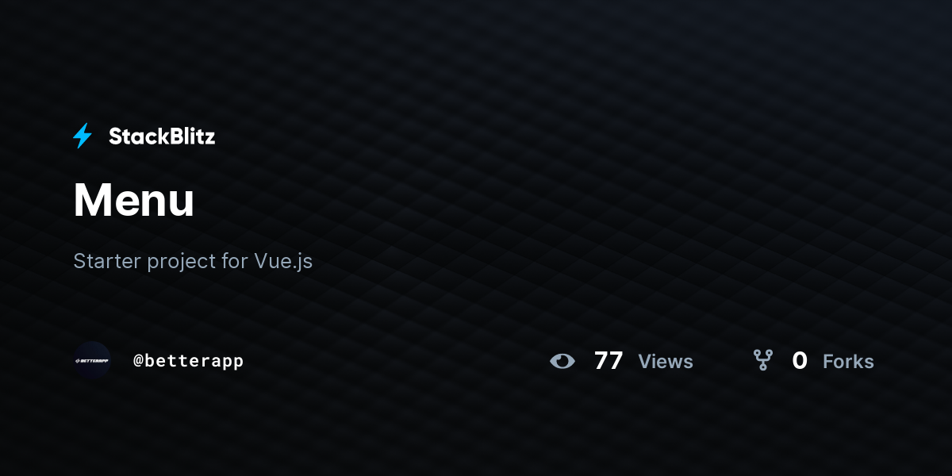The image size is (952, 476).
Task: Click the Views label
Action: [666, 362]
